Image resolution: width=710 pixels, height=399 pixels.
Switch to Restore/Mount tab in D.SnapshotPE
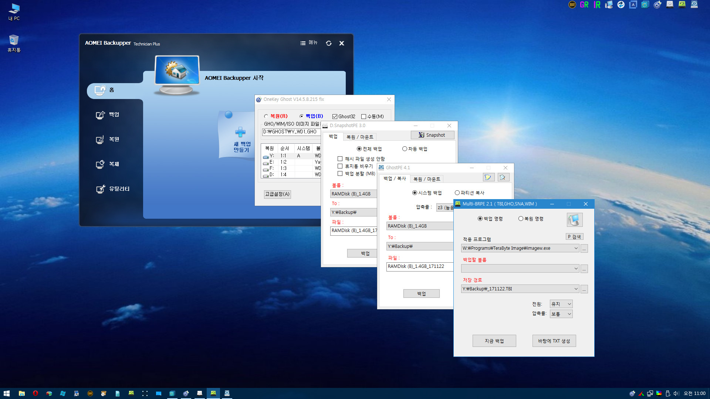(360, 137)
